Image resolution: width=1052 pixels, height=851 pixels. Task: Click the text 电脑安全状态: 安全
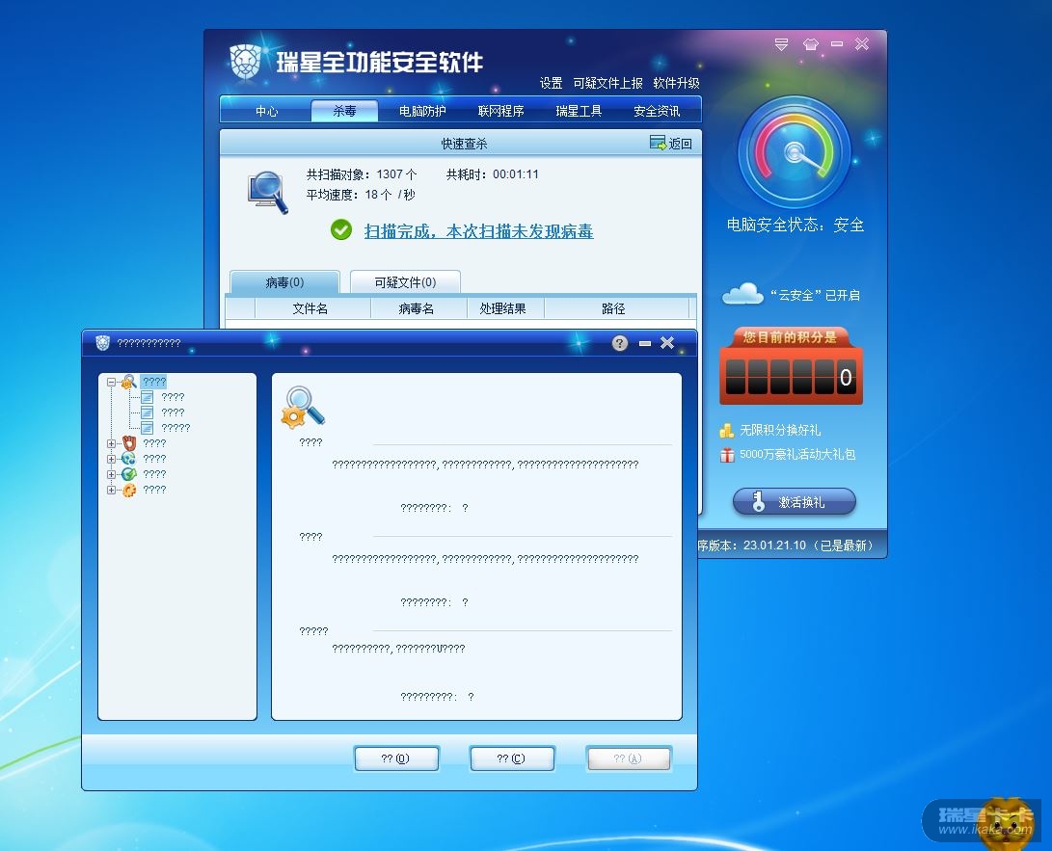[x=796, y=225]
